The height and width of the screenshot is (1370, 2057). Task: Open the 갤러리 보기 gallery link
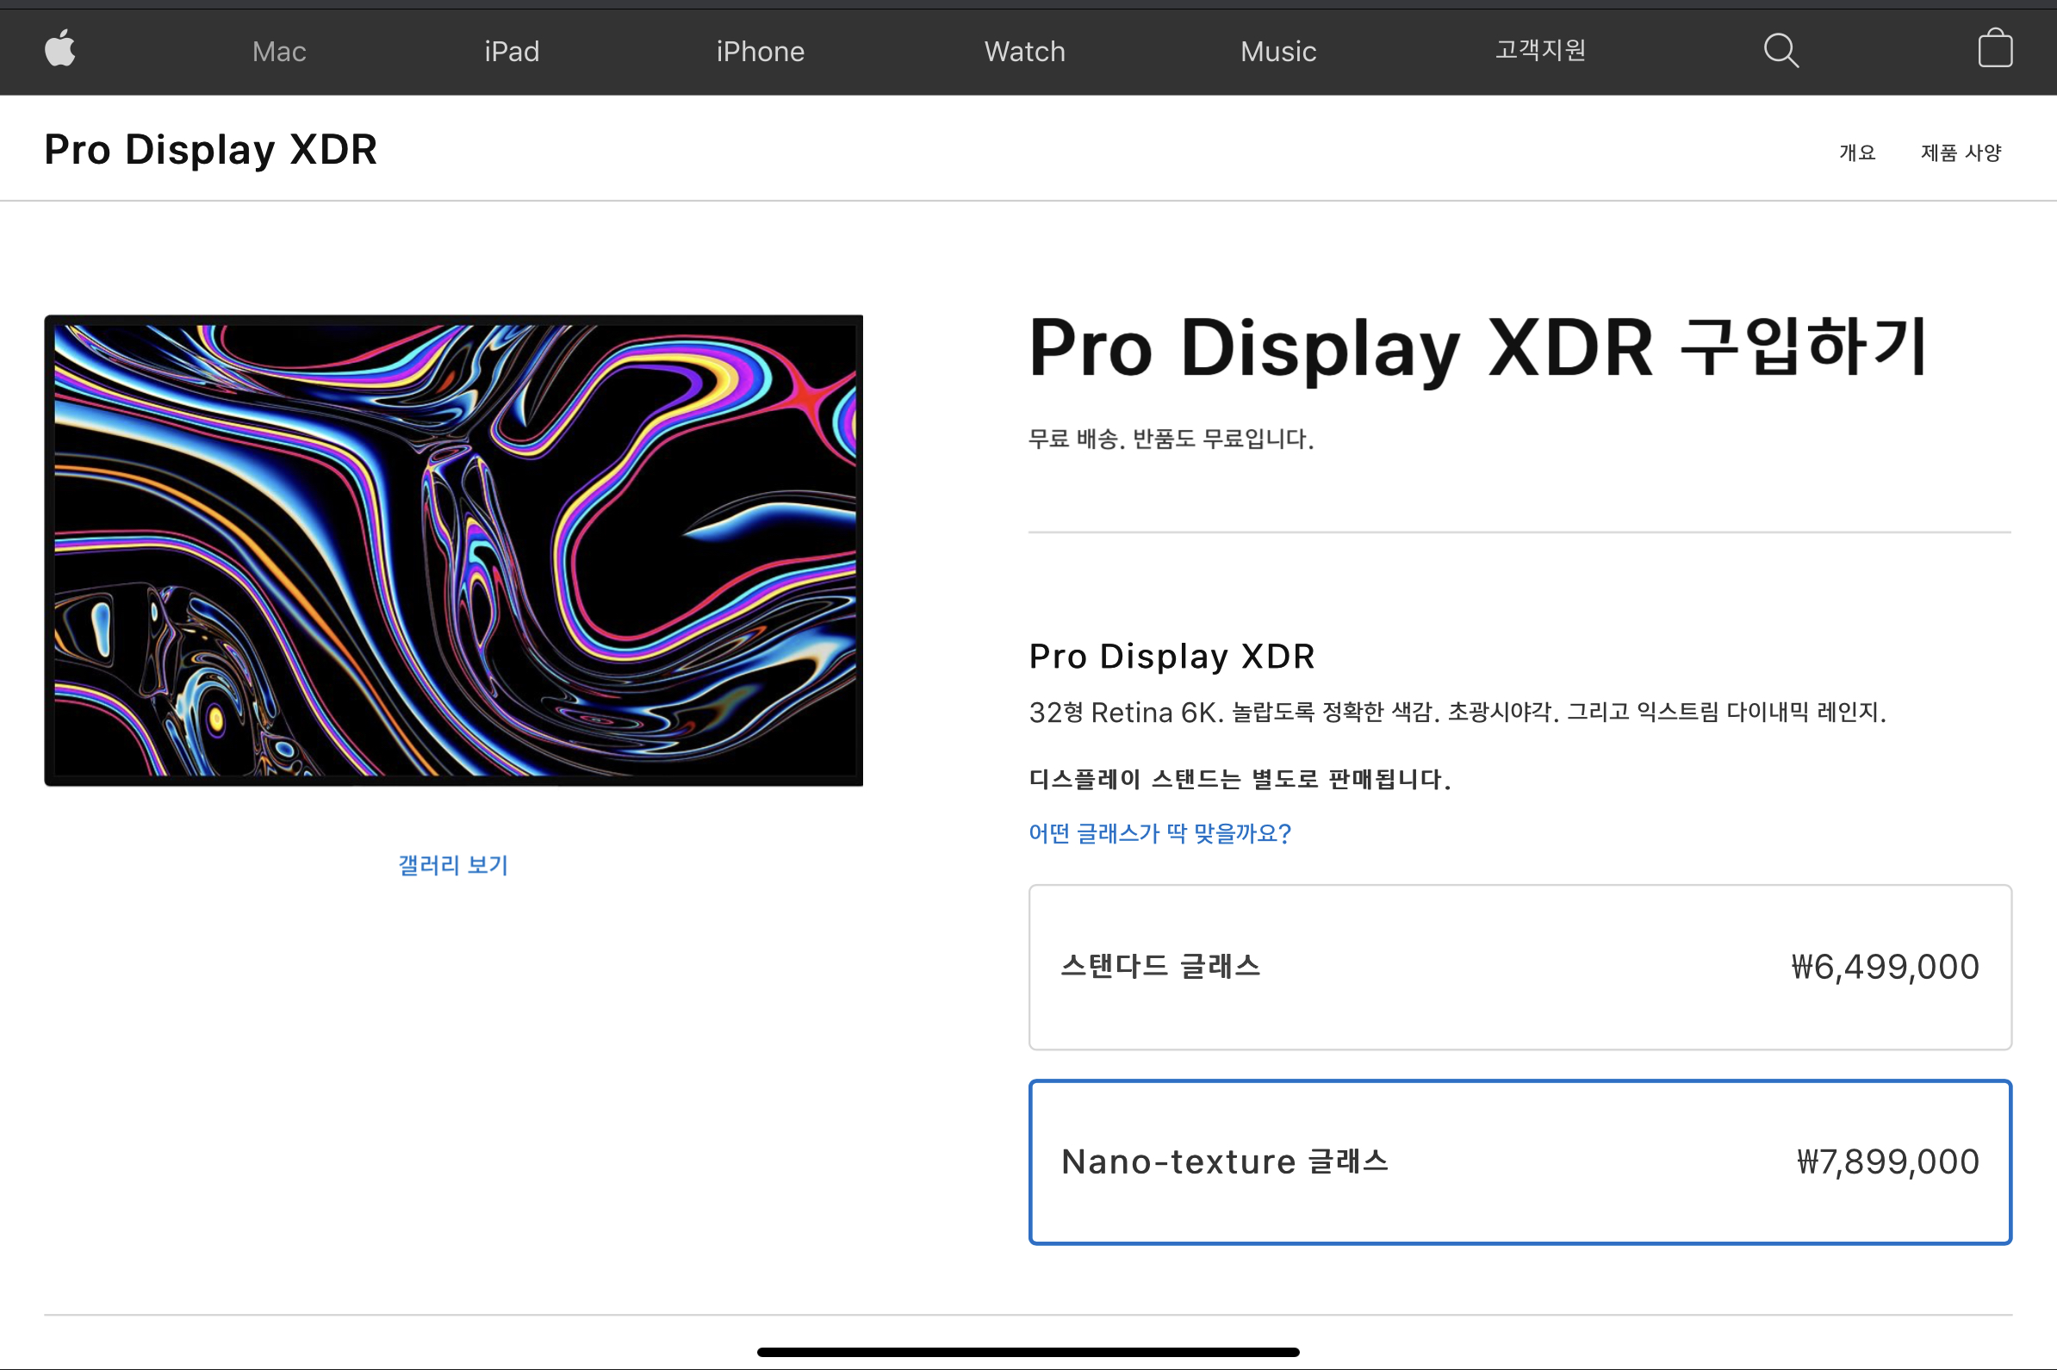[x=453, y=865]
